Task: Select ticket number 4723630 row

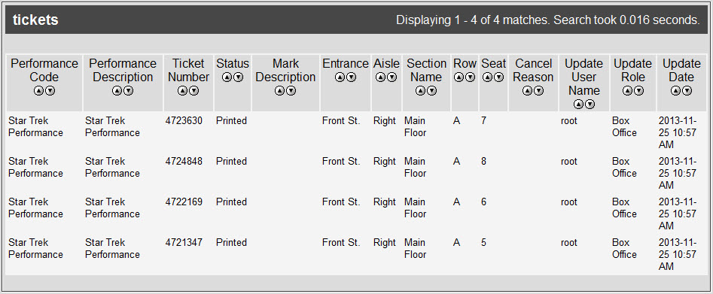Action: 356,132
